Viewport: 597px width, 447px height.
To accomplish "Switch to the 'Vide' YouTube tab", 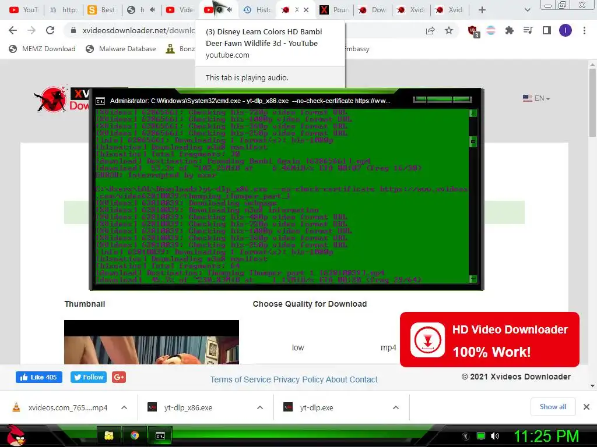I will pyautogui.click(x=181, y=10).
